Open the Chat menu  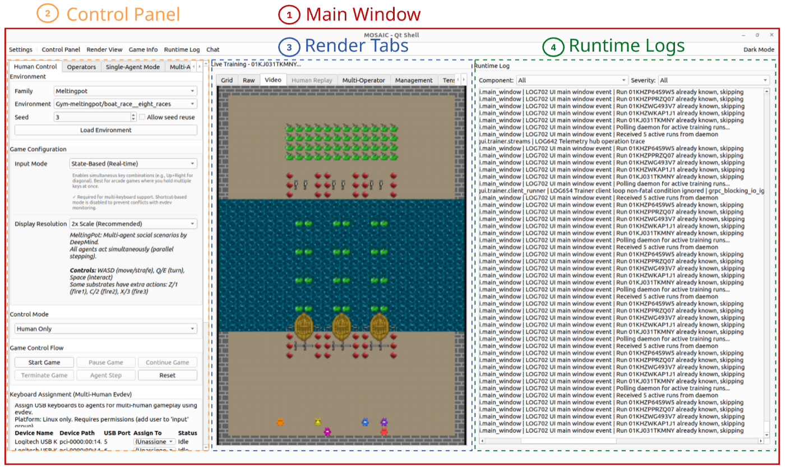click(212, 49)
